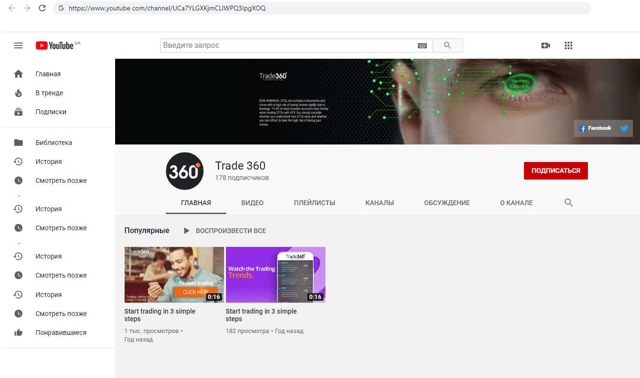Screen dimensions: 640x378
Task: Click the flame icon beside В тренде
Action: 18,93
